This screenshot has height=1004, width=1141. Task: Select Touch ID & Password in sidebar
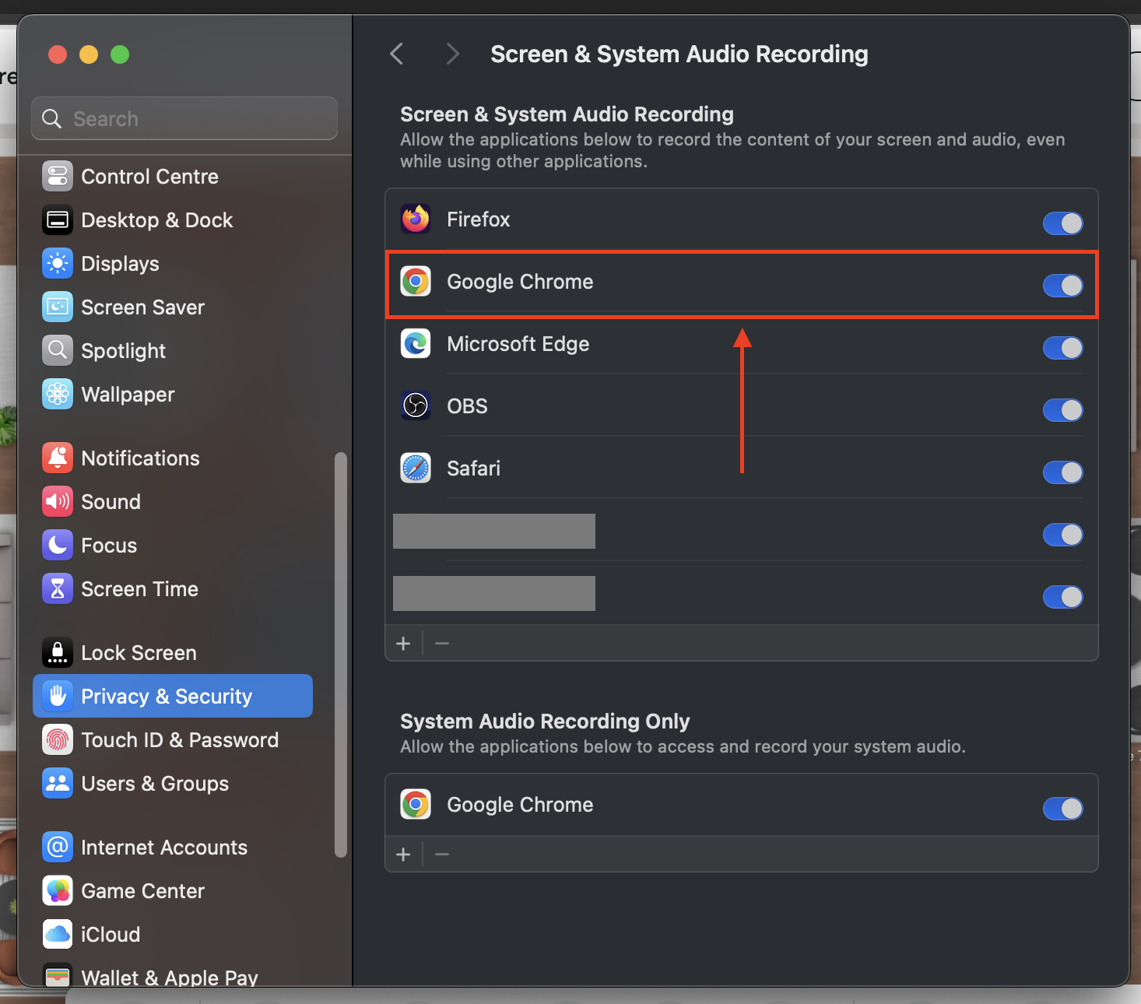179,740
